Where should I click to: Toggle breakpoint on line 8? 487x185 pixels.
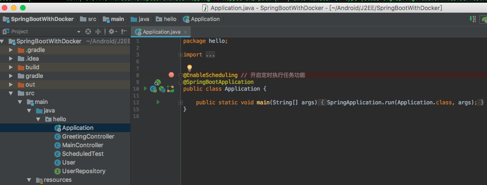coord(171,75)
